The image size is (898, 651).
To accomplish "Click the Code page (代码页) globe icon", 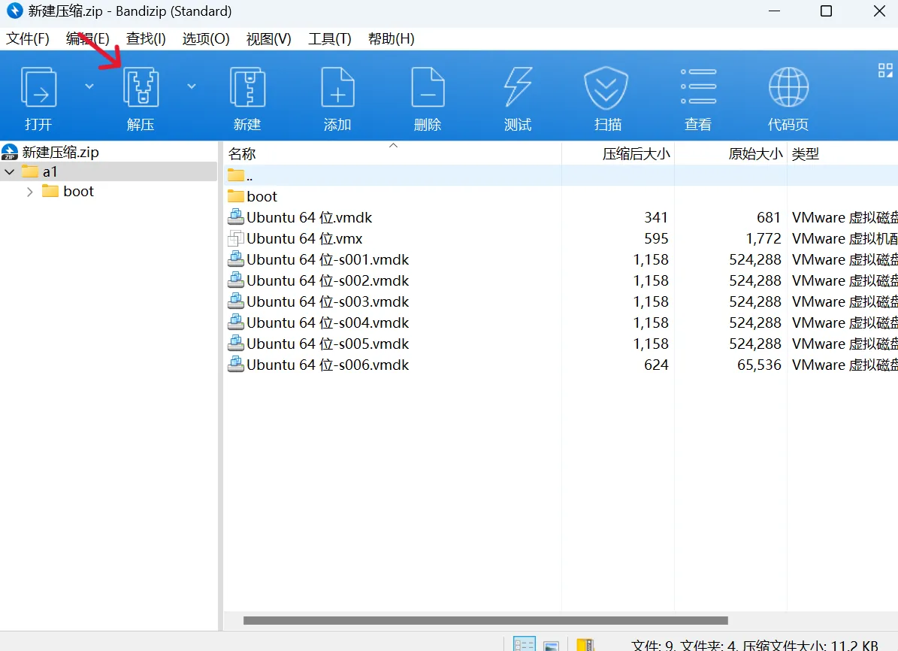I will 788,87.
